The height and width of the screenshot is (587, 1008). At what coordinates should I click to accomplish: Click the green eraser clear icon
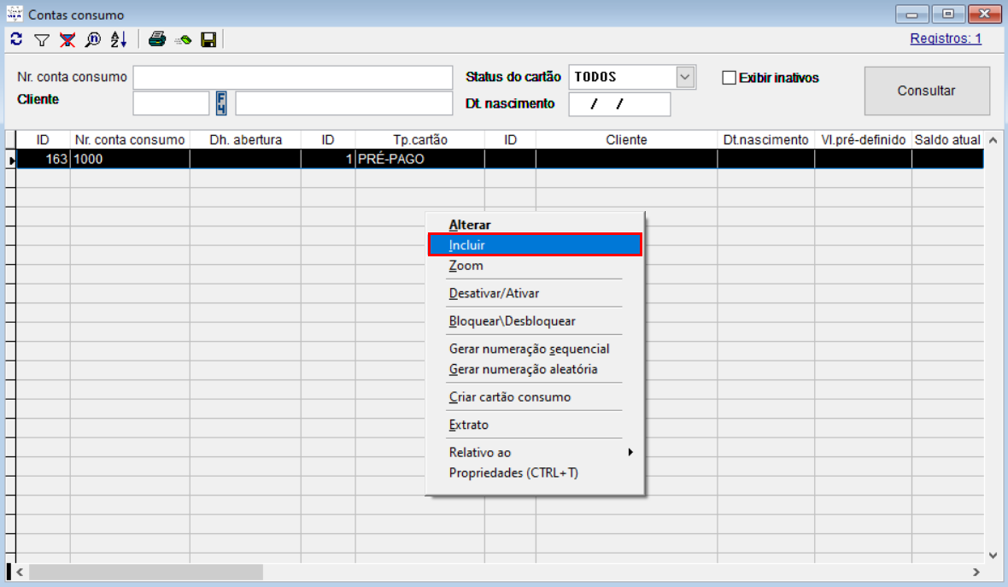(x=183, y=39)
